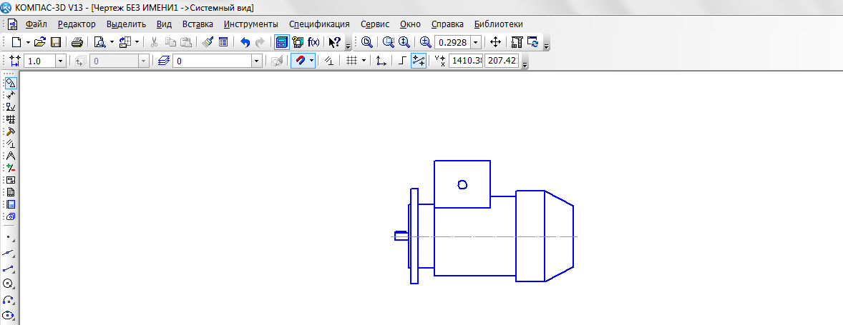
Task: Open the Файл menu
Action: pos(36,24)
